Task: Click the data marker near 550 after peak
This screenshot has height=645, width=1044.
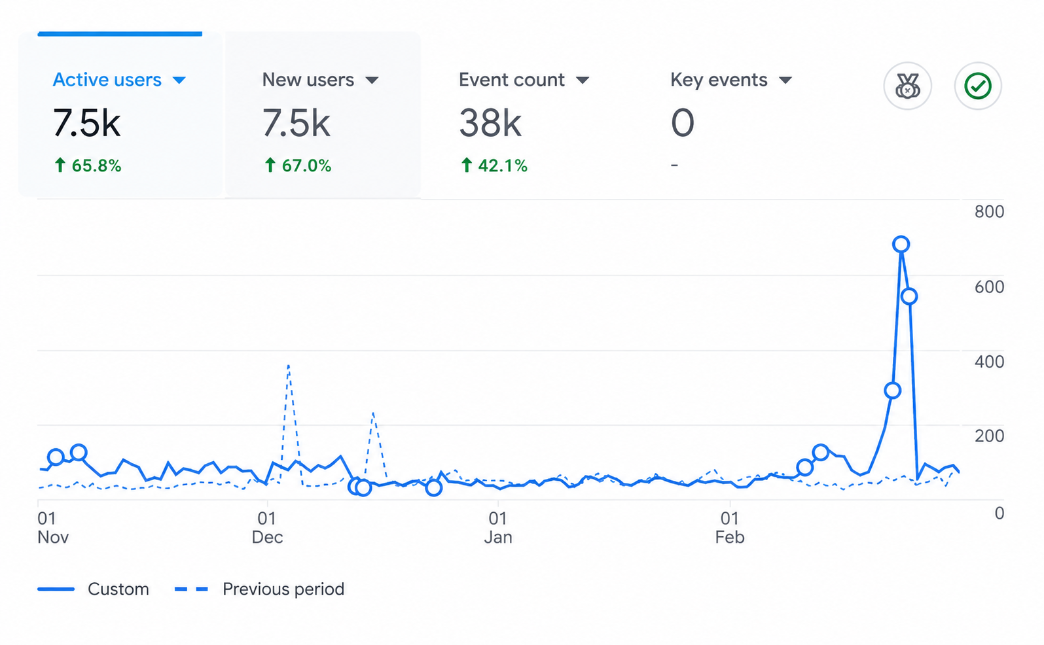Action: click(x=909, y=296)
